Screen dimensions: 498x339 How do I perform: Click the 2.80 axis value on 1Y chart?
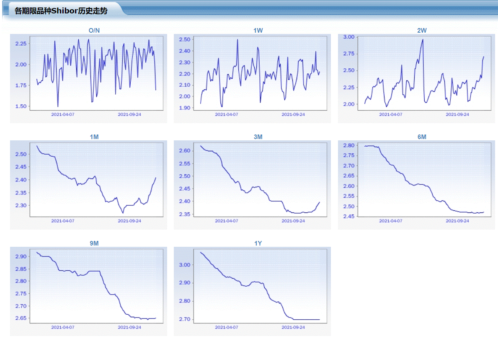click(x=185, y=301)
